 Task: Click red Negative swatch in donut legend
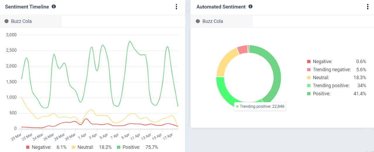(x=309, y=62)
